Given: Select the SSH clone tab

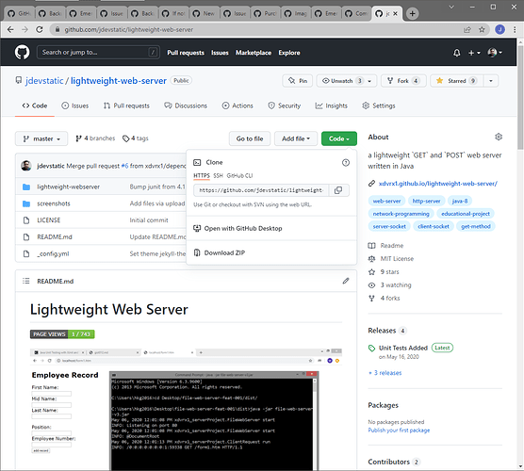Looking at the screenshot, I should point(218,176).
